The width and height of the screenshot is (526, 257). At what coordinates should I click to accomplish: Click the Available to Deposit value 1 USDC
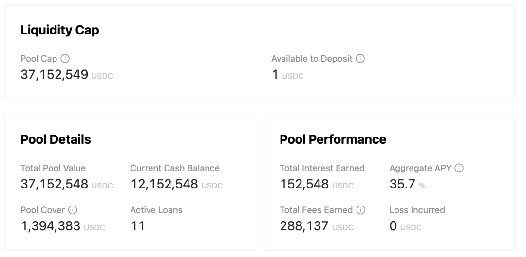[x=287, y=75]
